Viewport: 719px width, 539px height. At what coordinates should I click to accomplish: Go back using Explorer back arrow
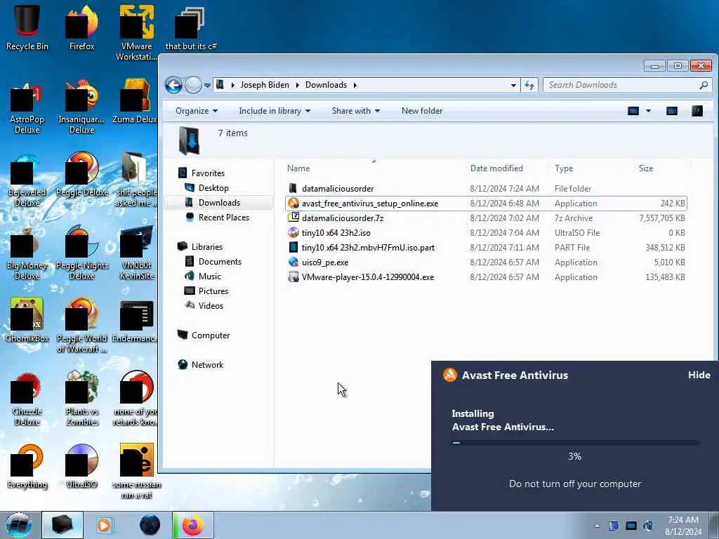[x=174, y=85]
